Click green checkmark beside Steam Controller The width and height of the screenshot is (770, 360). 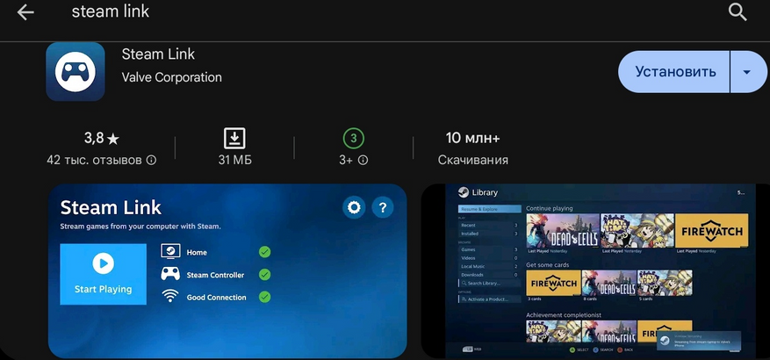click(264, 275)
